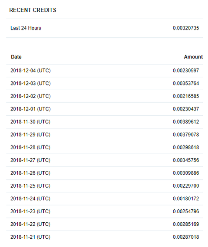Click amount 0.00287018 for 2018-11-21
Viewport: 208px width, 247px height.
pos(186,237)
